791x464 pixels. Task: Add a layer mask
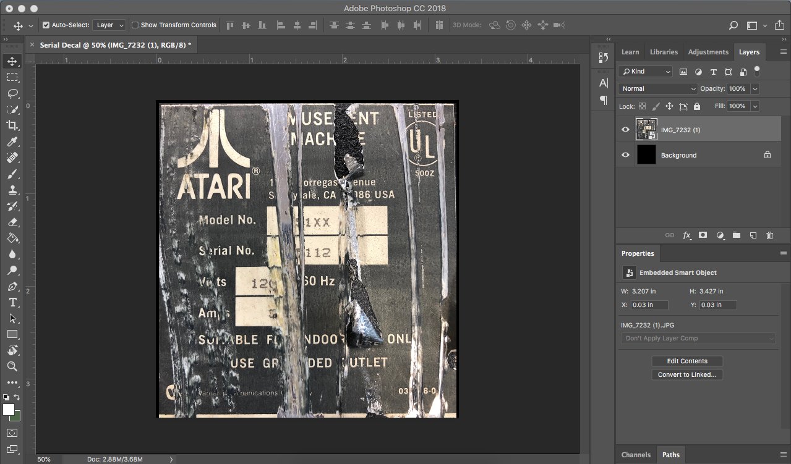tap(703, 235)
